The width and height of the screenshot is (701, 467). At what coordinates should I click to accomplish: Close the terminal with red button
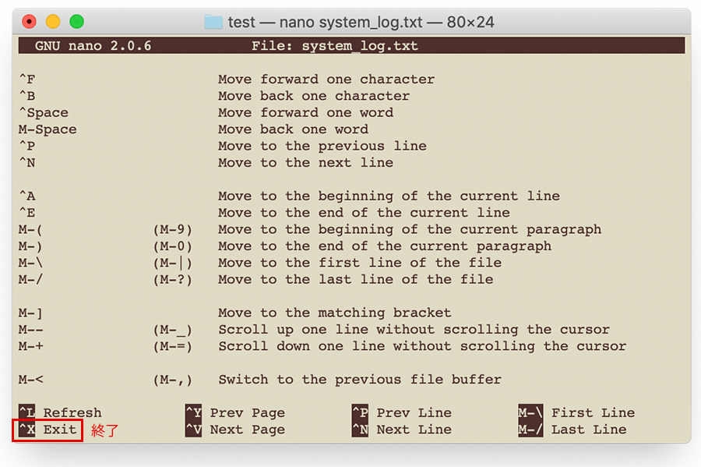pos(30,22)
